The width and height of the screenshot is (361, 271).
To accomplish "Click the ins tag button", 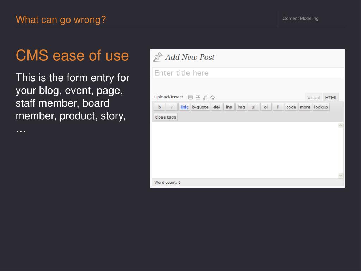I will 229,107.
